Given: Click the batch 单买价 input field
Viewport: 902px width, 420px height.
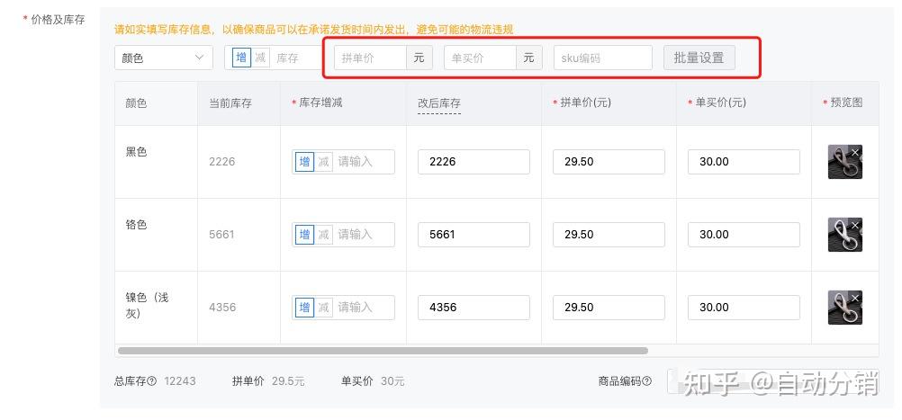Looking at the screenshot, I should coord(481,58).
